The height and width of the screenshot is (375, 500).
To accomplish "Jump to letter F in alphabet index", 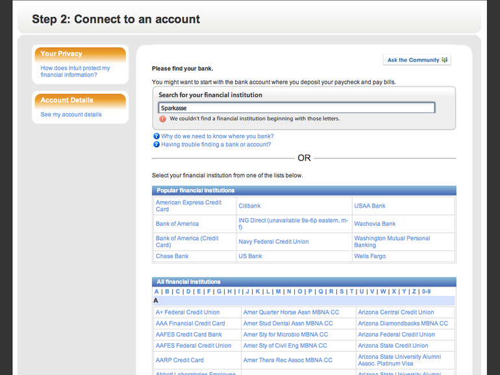I will [x=209, y=291].
